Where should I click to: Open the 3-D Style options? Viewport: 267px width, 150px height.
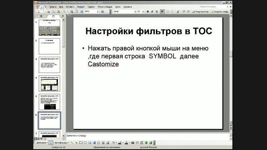point(151,142)
